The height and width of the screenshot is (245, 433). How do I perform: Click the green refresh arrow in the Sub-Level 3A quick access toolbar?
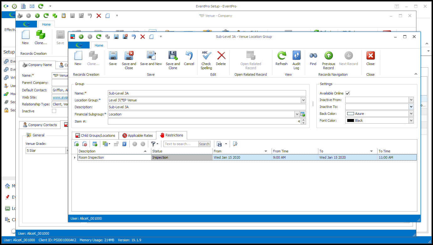pyautogui.click(x=98, y=37)
